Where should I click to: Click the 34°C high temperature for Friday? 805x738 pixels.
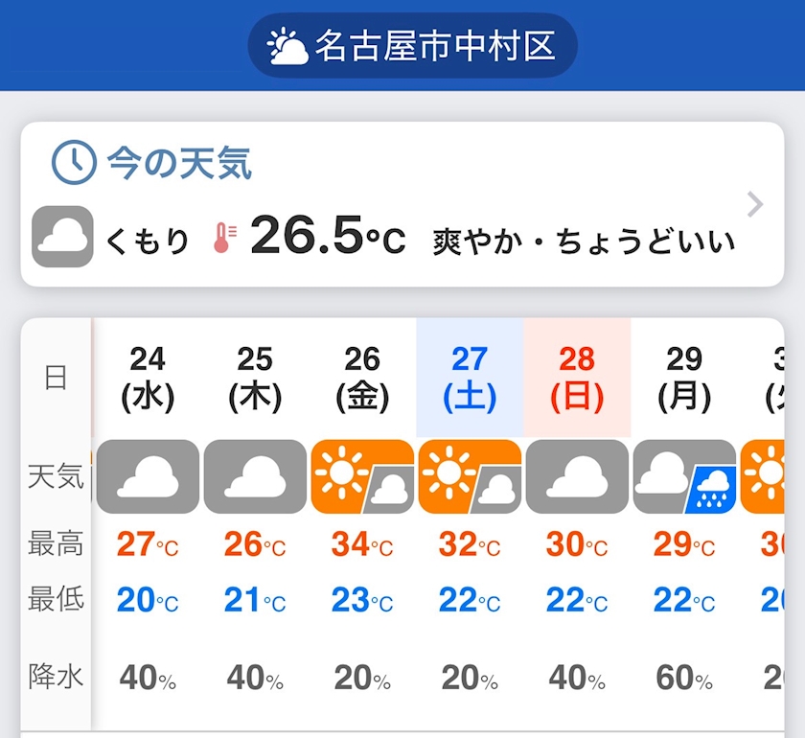tap(362, 544)
